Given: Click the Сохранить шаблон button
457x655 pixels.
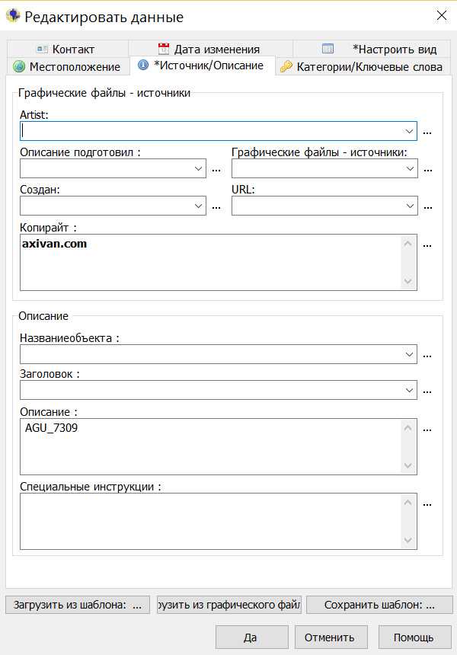Looking at the screenshot, I should coord(379,605).
